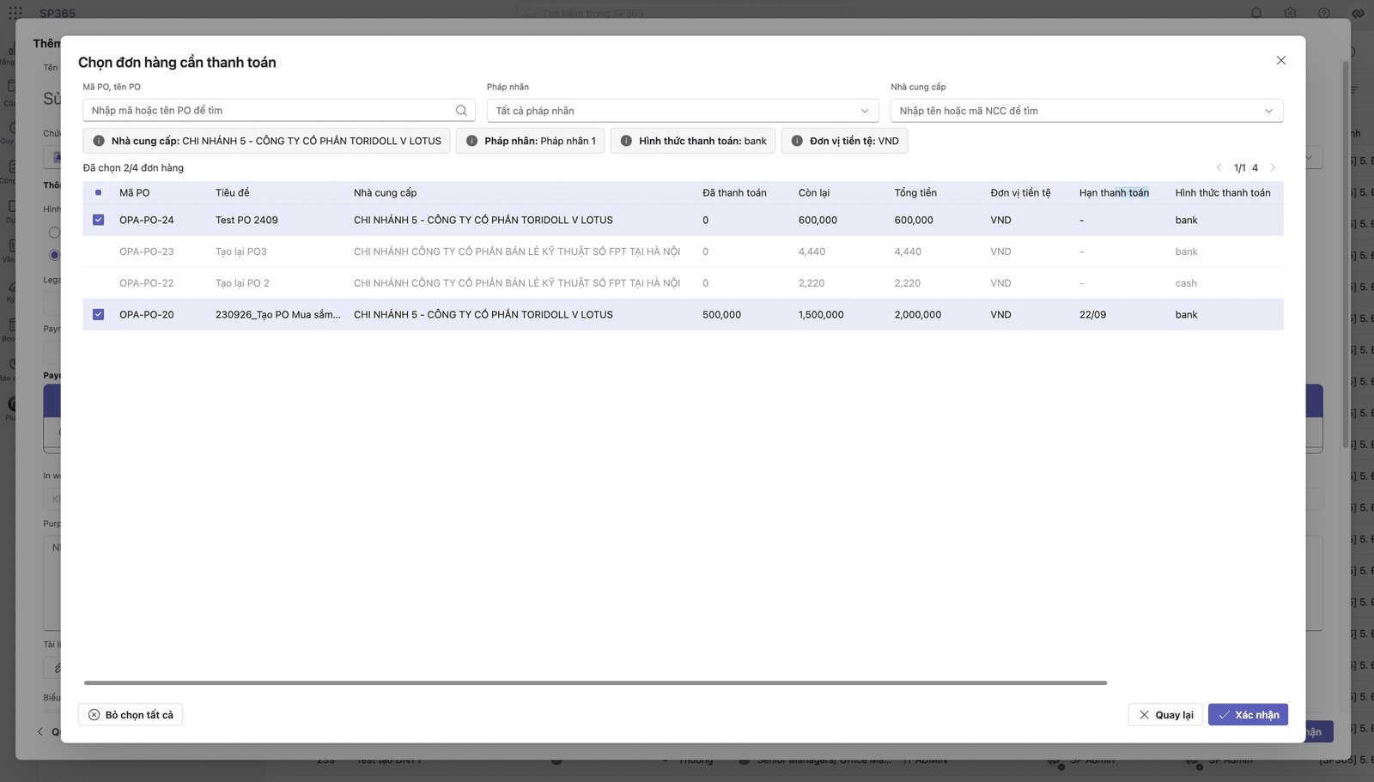Click the Hạn thanh toán column header
Screen dimensions: 1374x782
point(1114,193)
